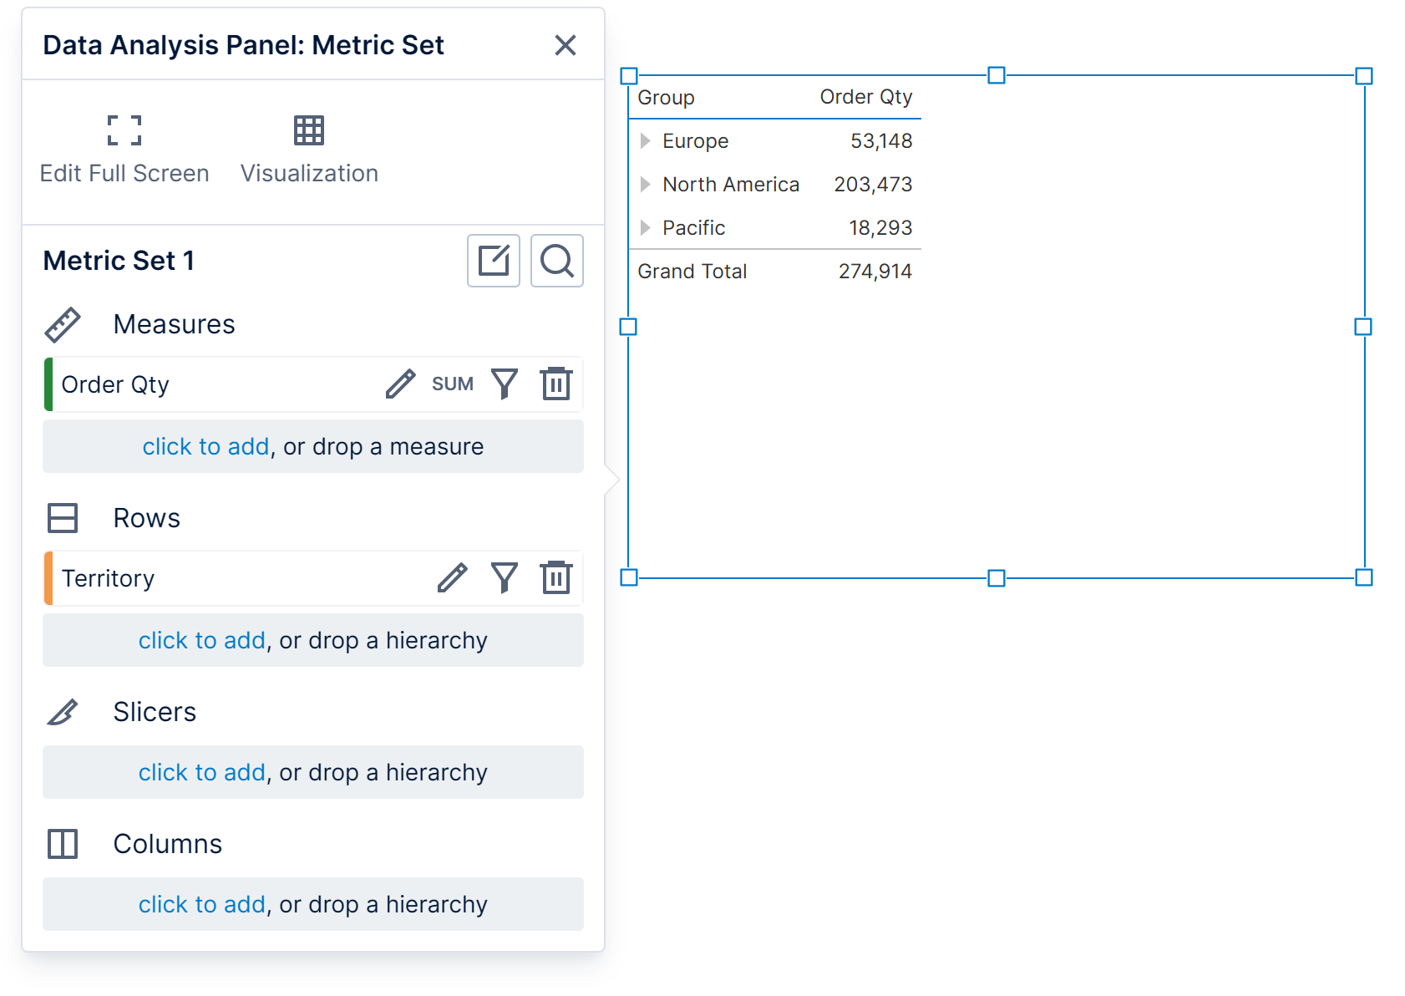Edit the Order Qty measure with pencil
Screen dimensions: 1405x996
pyautogui.click(x=400, y=384)
